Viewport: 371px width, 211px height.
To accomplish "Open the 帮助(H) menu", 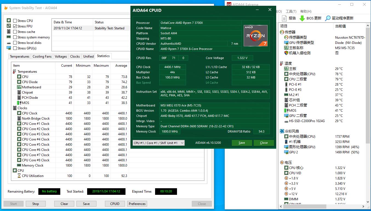I will coord(306,12).
